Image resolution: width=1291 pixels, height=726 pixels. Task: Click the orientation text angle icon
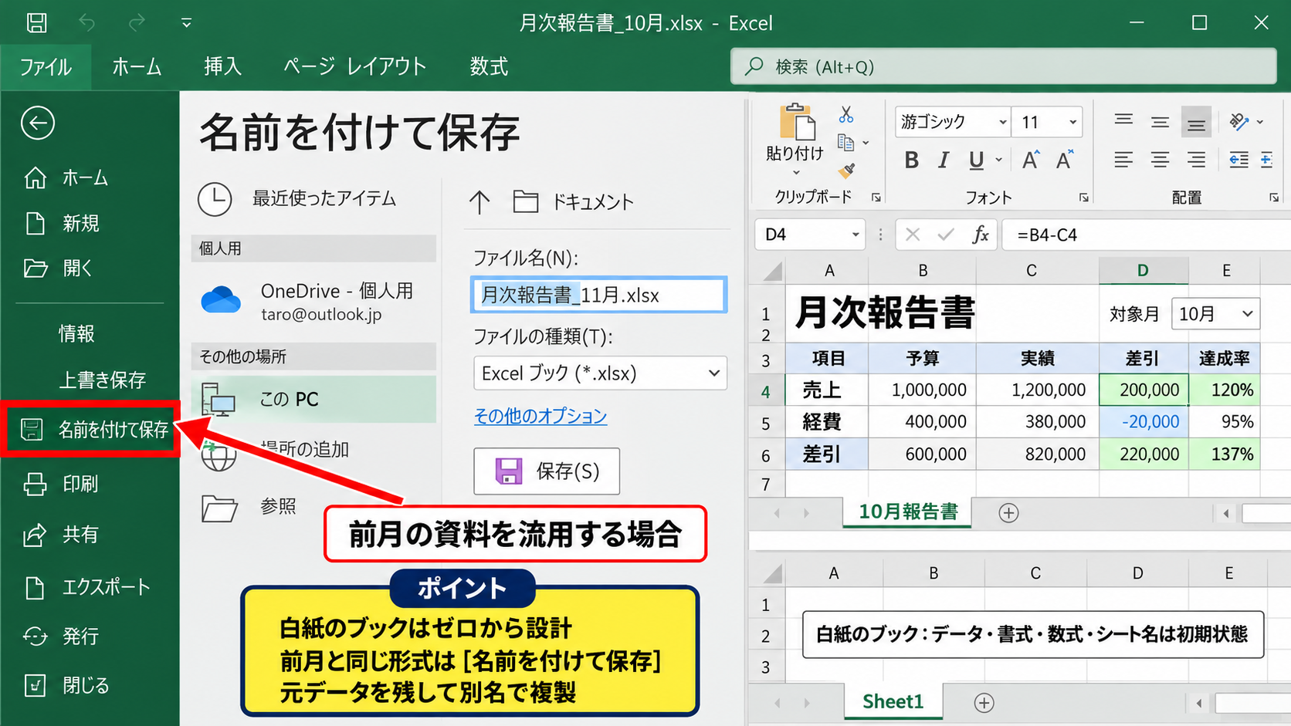pos(1239,122)
